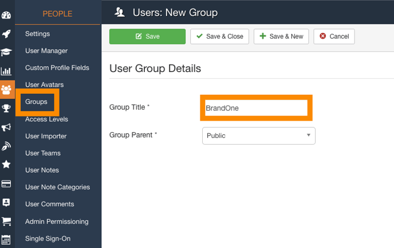Screen dimensions: 394x248
Task: Open Groups in the People menu
Action: point(36,102)
